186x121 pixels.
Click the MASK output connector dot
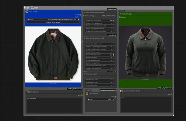tap(80, 17)
